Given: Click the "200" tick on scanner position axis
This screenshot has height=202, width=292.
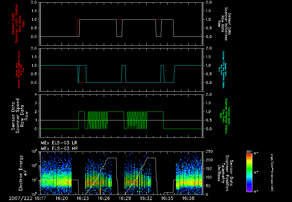Looking at the screenshot, I should (x=209, y=160).
